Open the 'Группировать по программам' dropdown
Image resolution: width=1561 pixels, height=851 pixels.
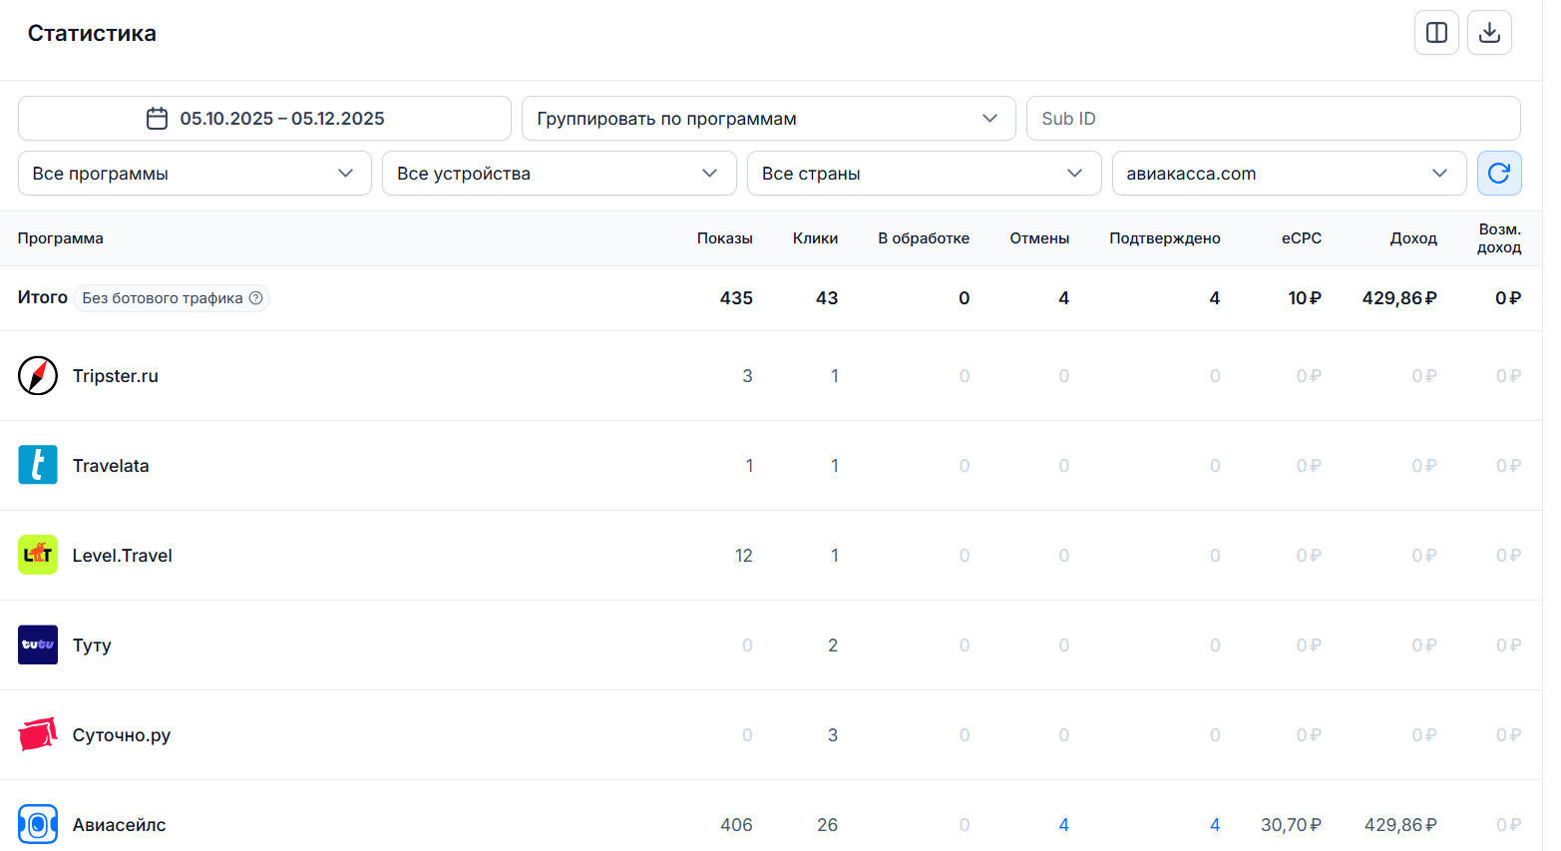[767, 119]
